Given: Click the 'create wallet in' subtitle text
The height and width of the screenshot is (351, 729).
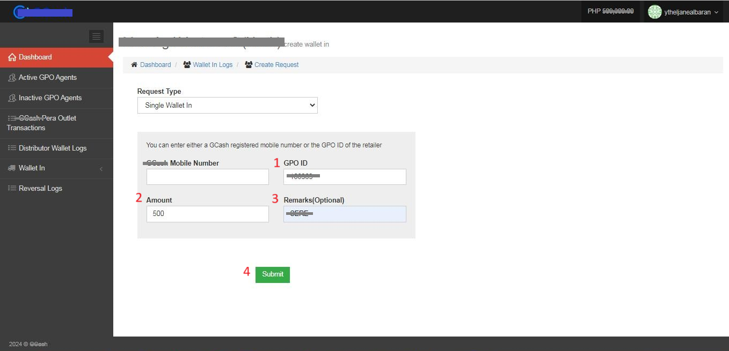Looking at the screenshot, I should (306, 44).
